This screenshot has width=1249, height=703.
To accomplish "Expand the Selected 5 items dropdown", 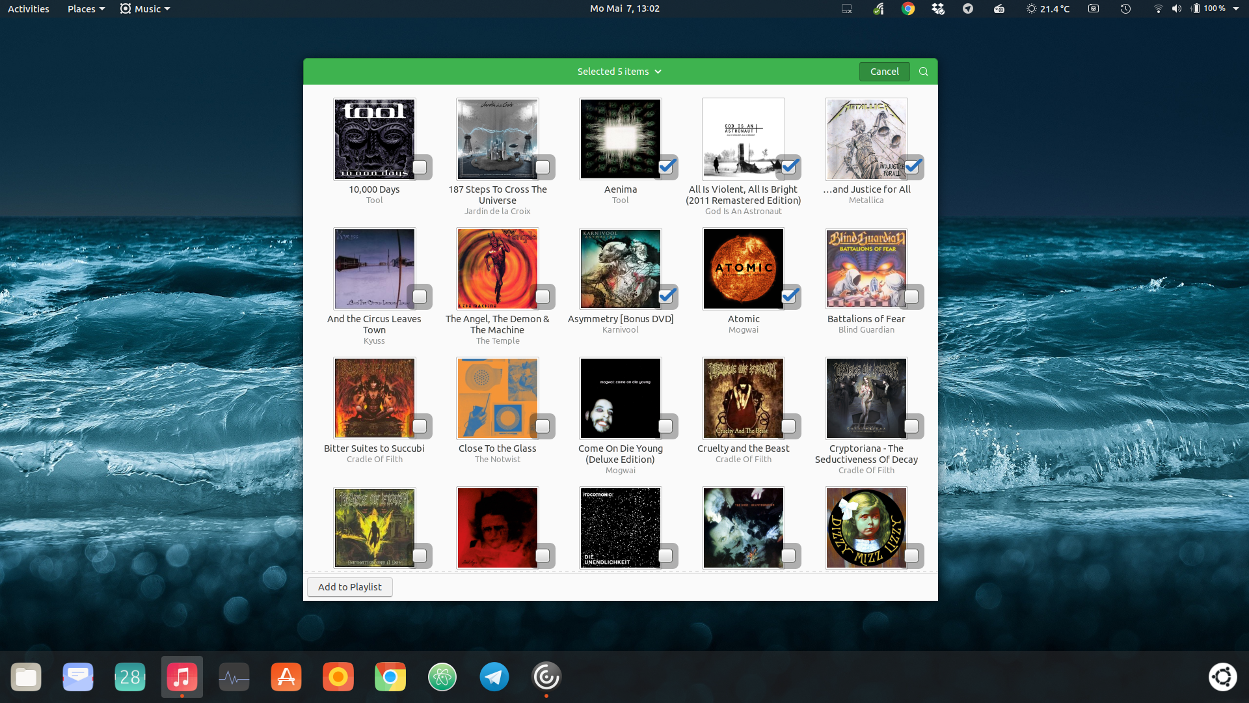I will [619, 72].
